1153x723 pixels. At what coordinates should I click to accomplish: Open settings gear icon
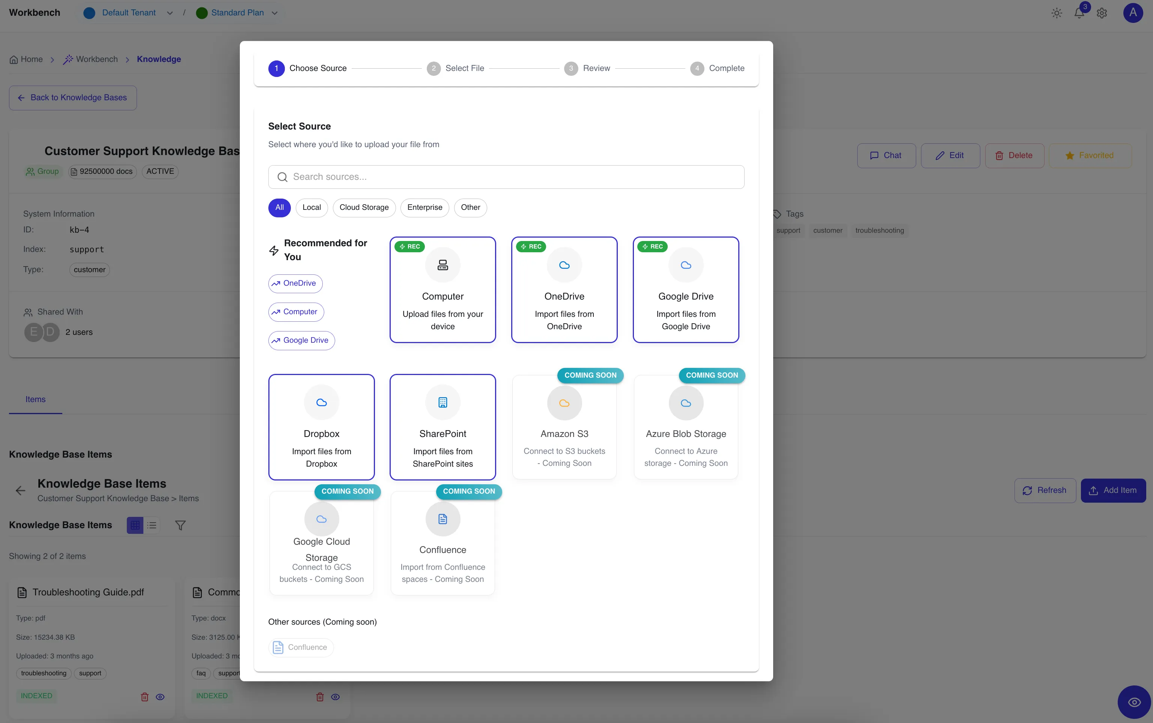click(1102, 13)
